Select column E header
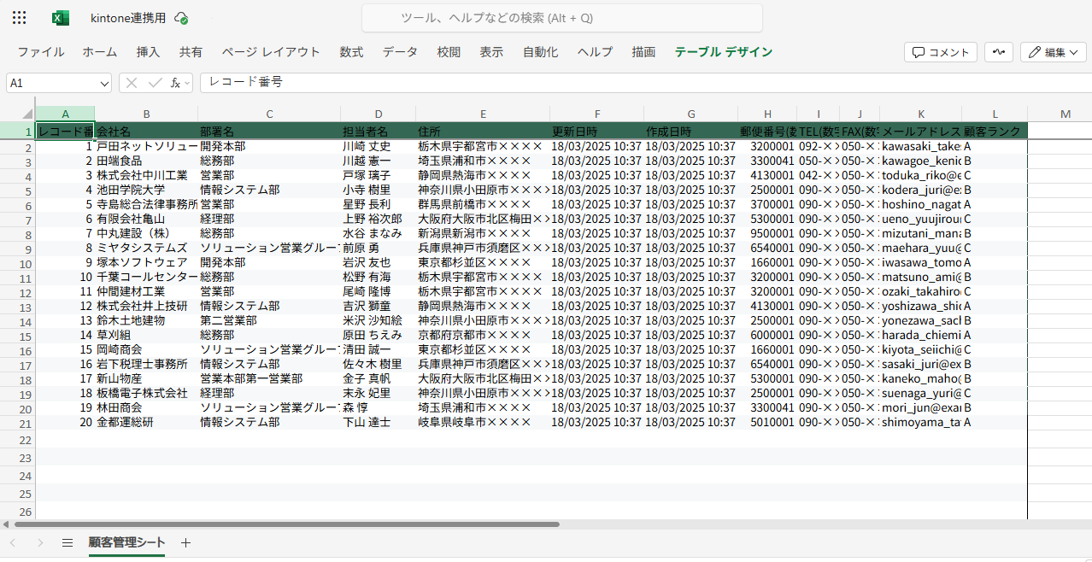1092x562 pixels. [483, 114]
